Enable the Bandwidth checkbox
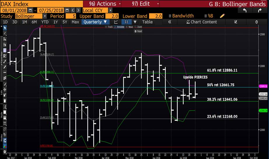Screen dimensions: 269x159 [x=170, y=16]
